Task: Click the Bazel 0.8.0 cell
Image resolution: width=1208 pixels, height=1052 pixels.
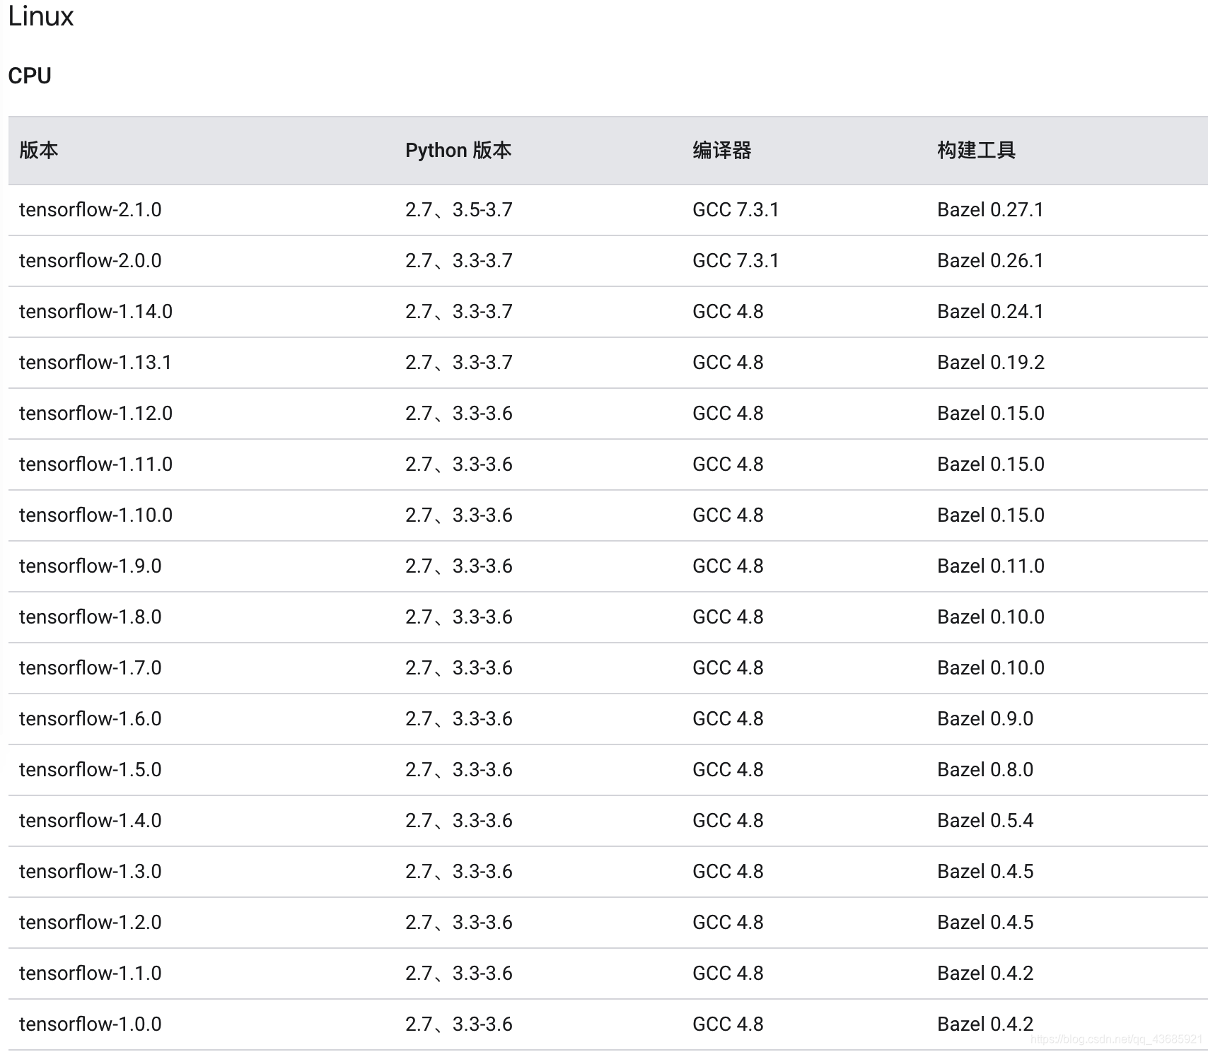Action: pyautogui.click(x=985, y=770)
